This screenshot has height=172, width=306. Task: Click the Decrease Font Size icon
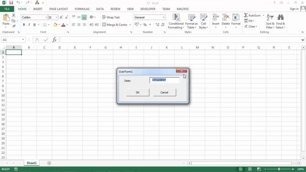coord(66,17)
